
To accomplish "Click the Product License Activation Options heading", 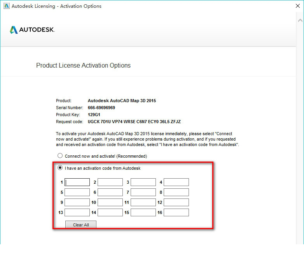I will pyautogui.click(x=83, y=66).
